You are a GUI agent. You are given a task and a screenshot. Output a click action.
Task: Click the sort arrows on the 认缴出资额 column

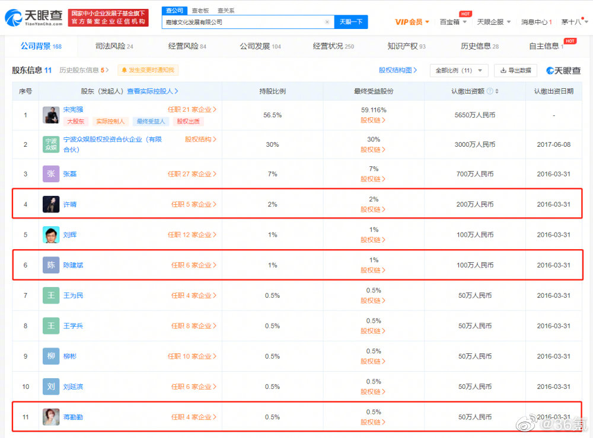point(498,90)
